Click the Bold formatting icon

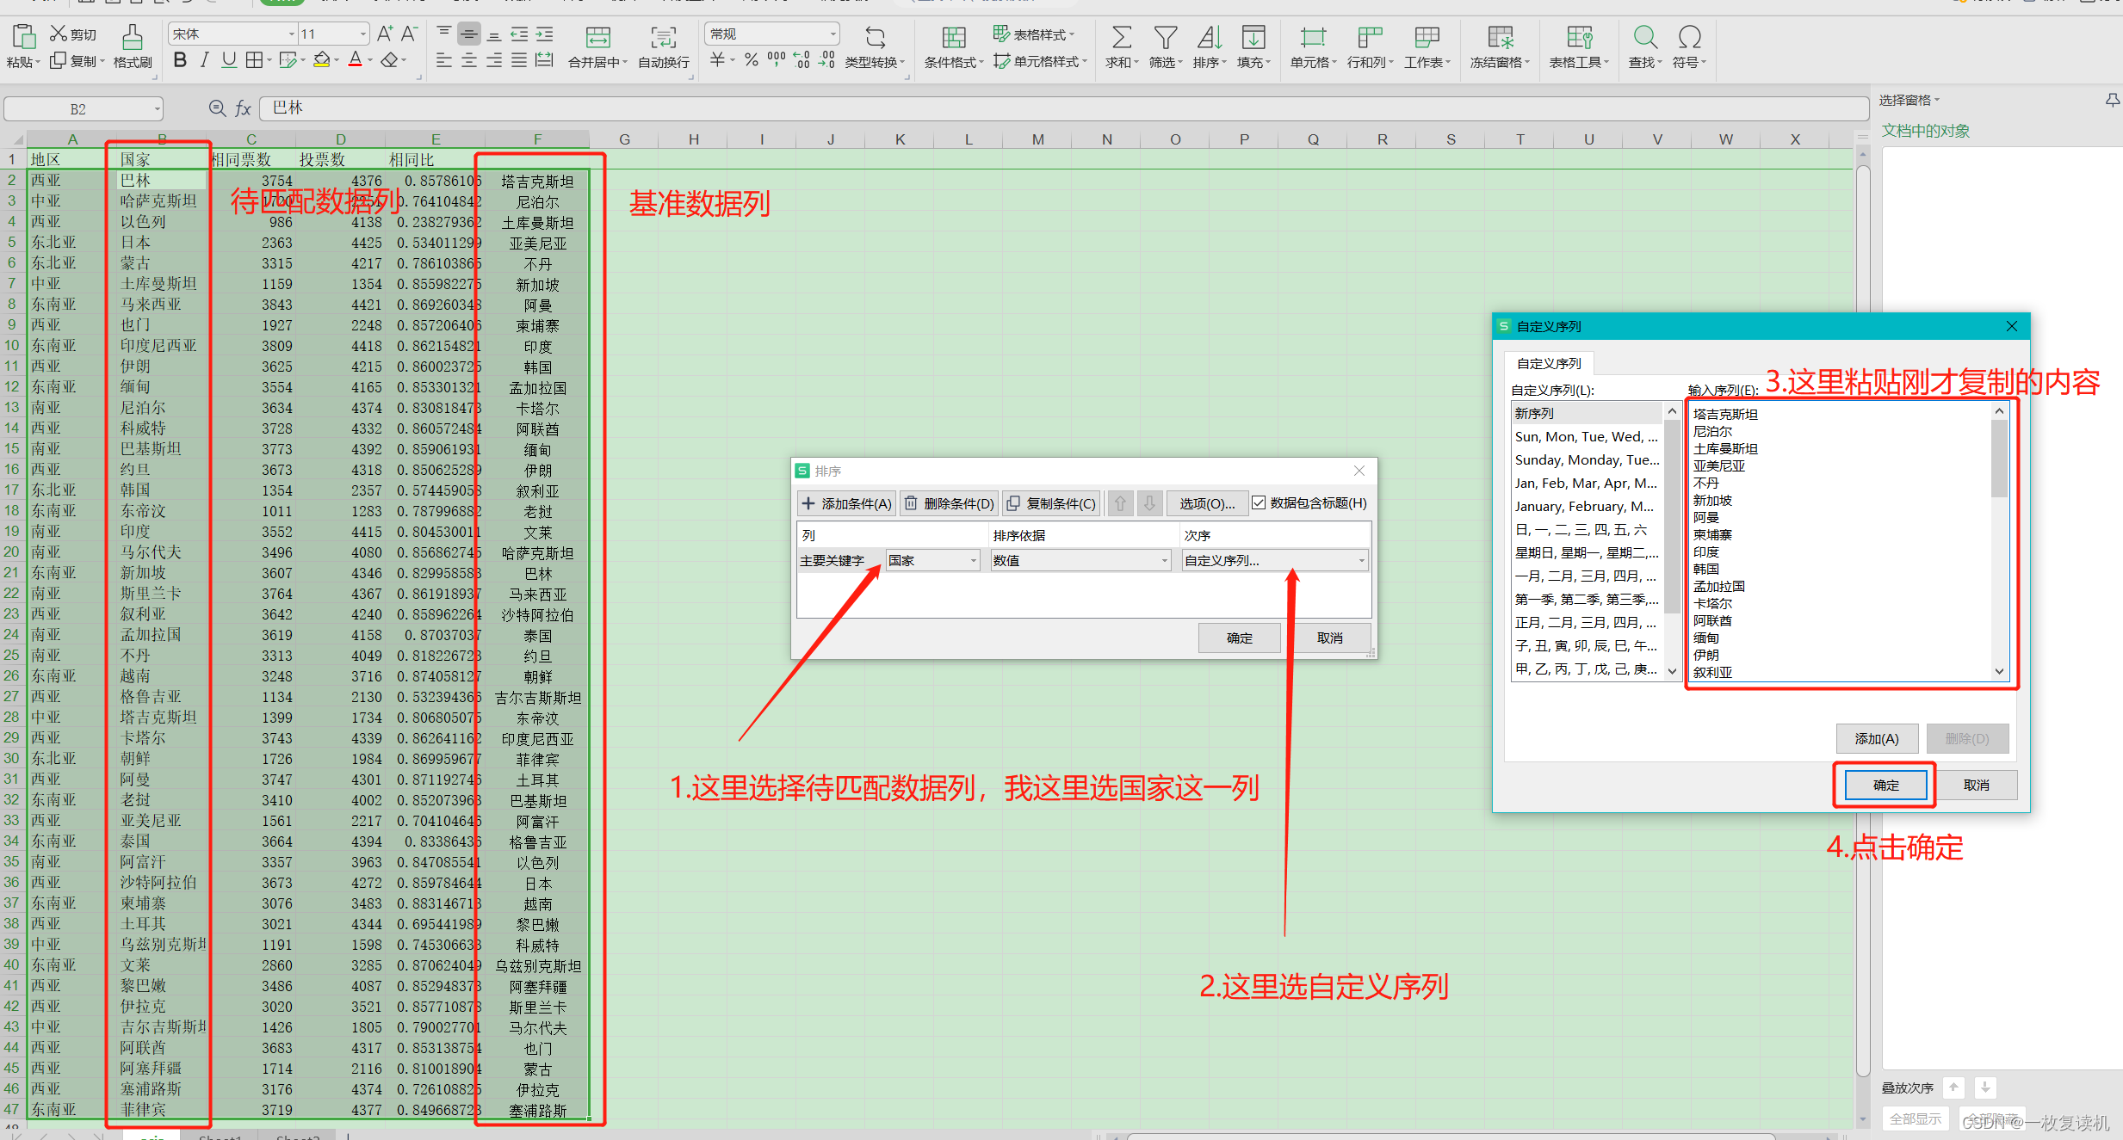[x=180, y=60]
